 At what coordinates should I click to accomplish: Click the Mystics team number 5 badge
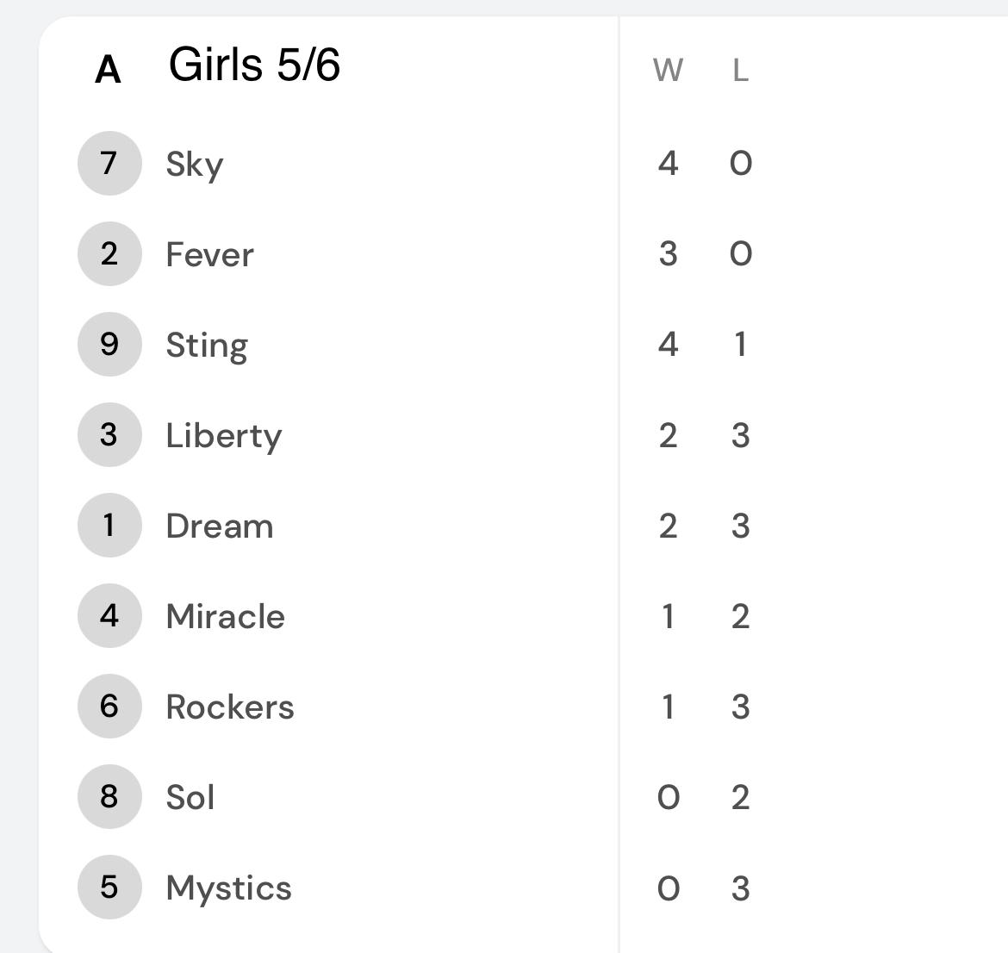(109, 887)
